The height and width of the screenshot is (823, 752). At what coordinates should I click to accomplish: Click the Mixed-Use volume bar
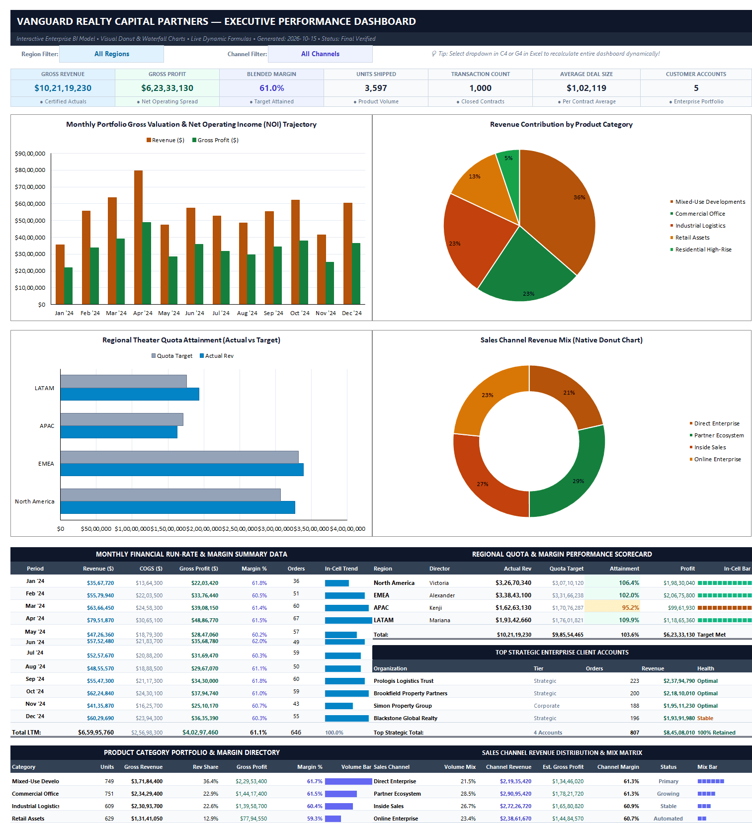tap(348, 781)
